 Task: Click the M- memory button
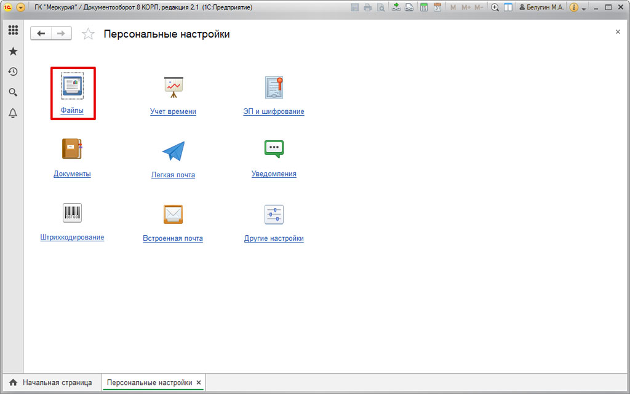tap(479, 7)
